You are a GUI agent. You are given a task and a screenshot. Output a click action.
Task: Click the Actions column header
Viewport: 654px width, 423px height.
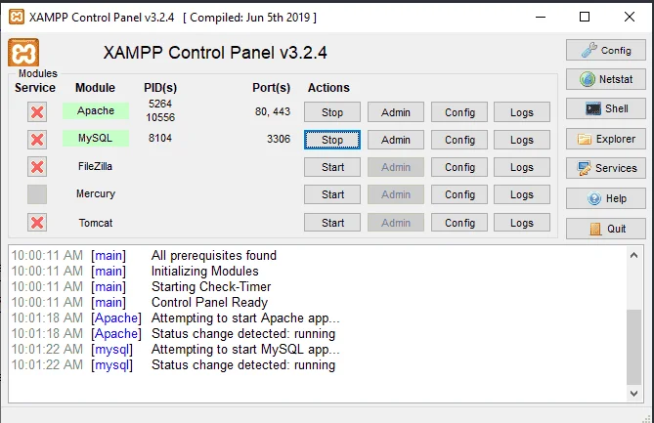(x=328, y=88)
